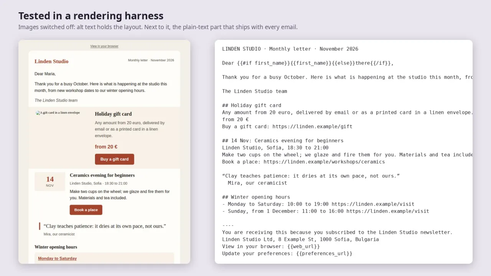Click the plain-text LINDEN STUDIO header line
This screenshot has height=276, width=491.
[290, 49]
